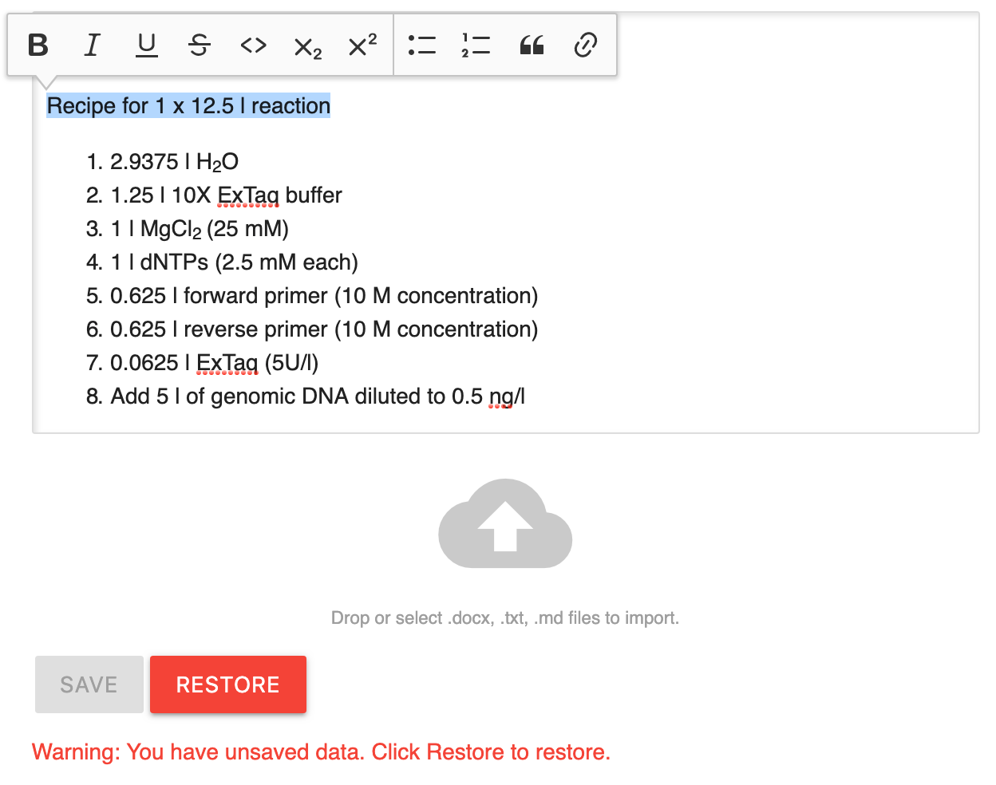Insert a hyperlink on selected text
Image resolution: width=996 pixels, height=785 pixels.
[x=585, y=45]
